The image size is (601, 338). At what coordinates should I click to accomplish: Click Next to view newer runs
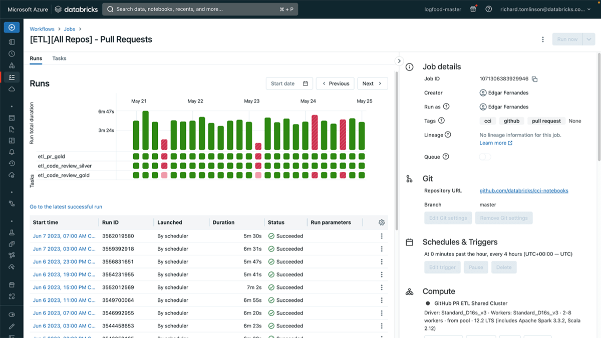pos(372,83)
